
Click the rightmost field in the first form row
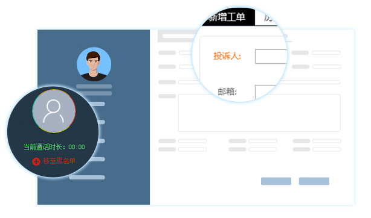point(326,52)
